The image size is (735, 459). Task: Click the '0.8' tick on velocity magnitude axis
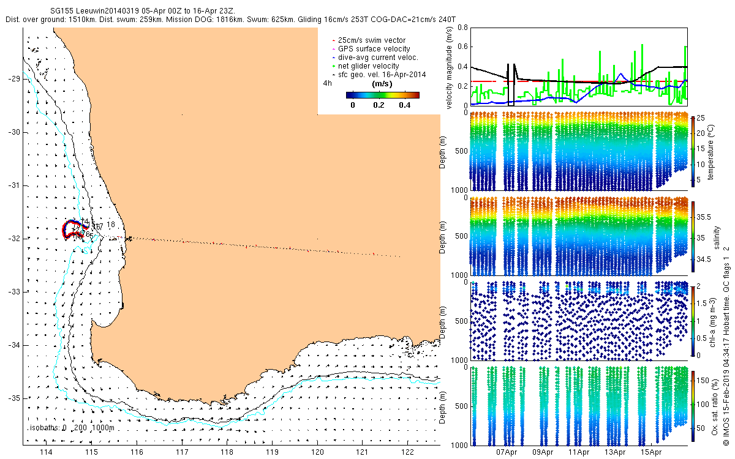coord(462,28)
